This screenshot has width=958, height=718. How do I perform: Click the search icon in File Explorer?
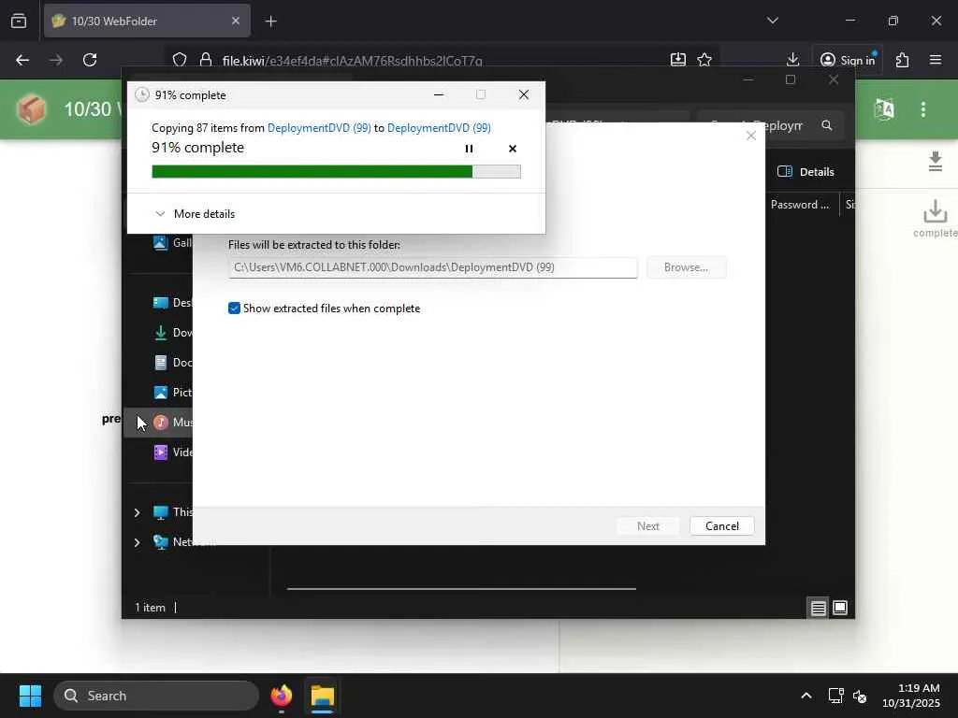(827, 125)
